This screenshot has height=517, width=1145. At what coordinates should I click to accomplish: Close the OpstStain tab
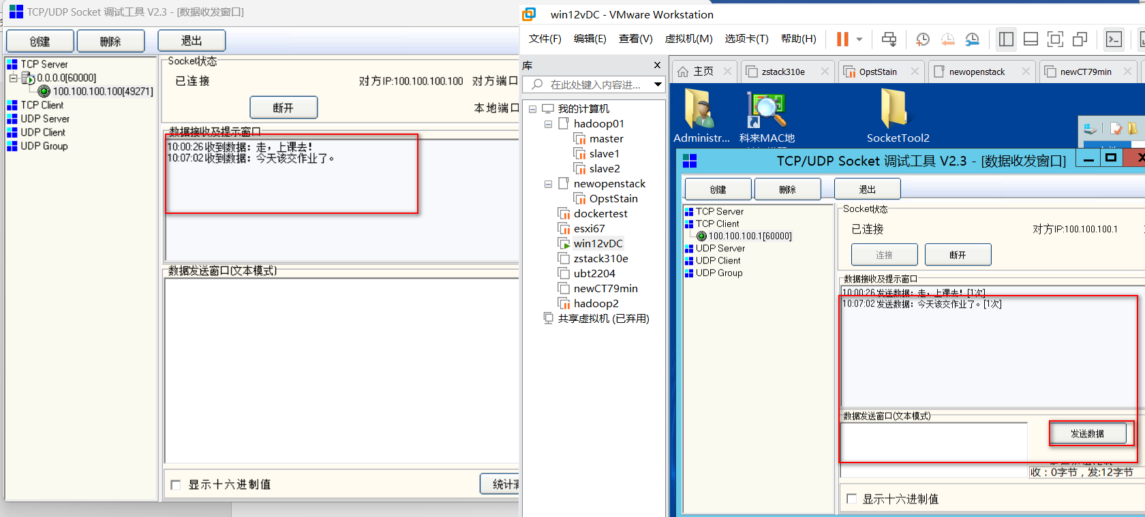(x=915, y=72)
